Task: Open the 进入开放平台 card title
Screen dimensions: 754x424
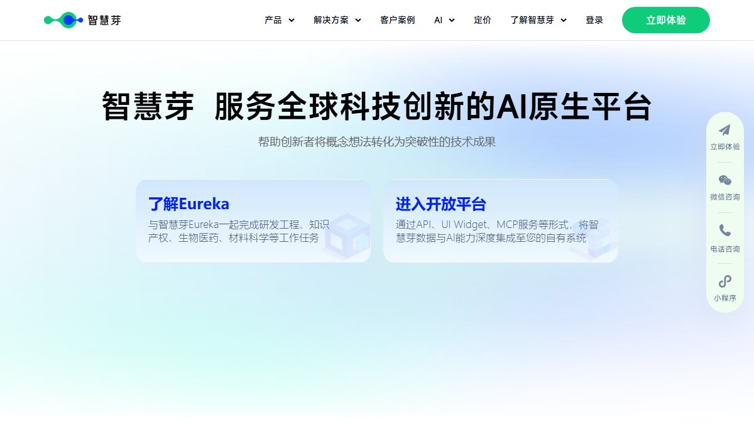Action: pyautogui.click(x=441, y=204)
